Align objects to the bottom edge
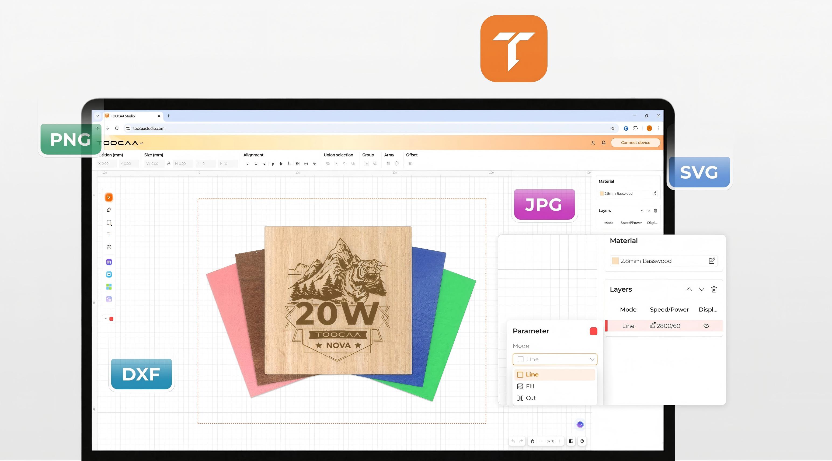 [289, 164]
